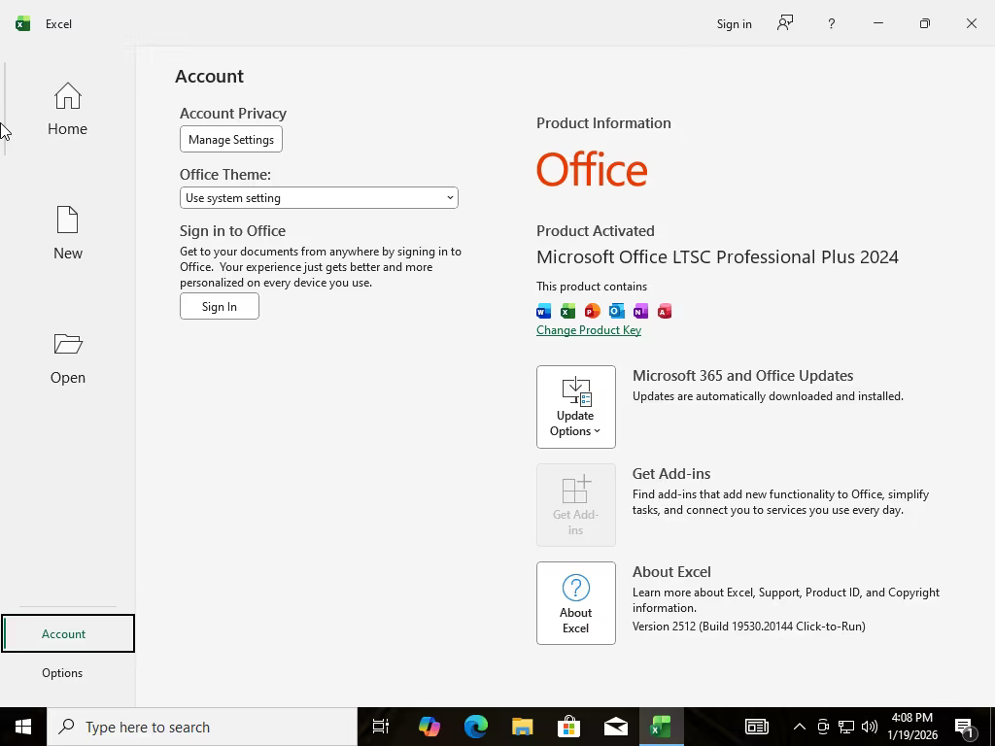The height and width of the screenshot is (746, 995).
Task: Open the Mail app from taskbar
Action: 615,727
